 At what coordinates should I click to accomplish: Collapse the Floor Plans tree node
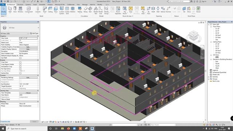211,27
